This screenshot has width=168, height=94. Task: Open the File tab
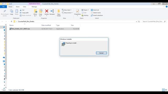pos(3,7)
